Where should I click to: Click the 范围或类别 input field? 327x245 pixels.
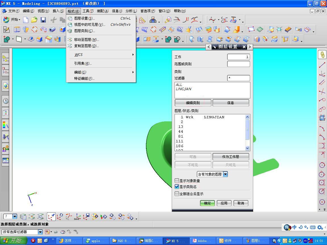238,64
